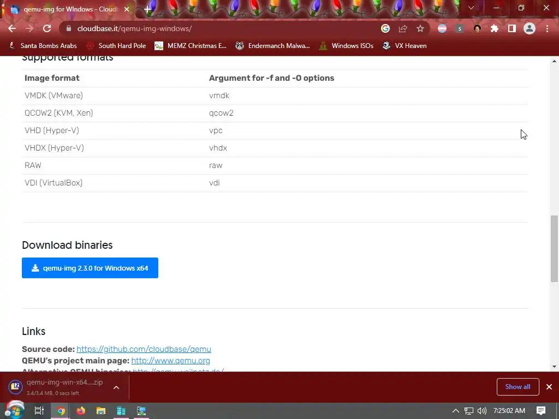The image size is (559, 419).
Task: Click 'VHD (Hyper-V)' table row
Action: point(275,130)
